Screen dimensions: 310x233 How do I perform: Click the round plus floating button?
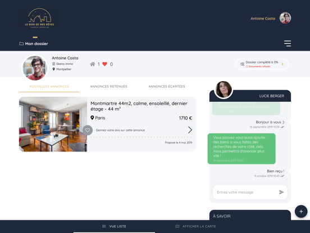(x=301, y=212)
